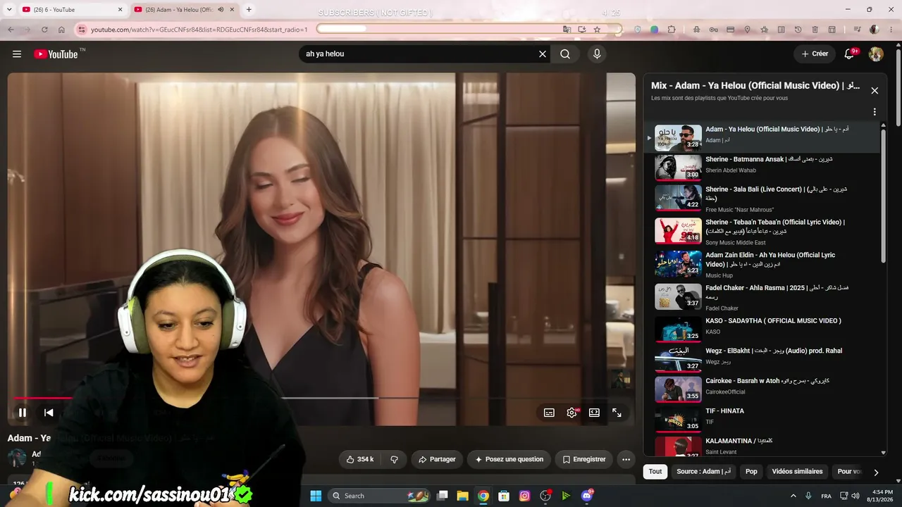The width and height of the screenshot is (902, 507).
Task: Go to the browser home page
Action: tap(61, 30)
